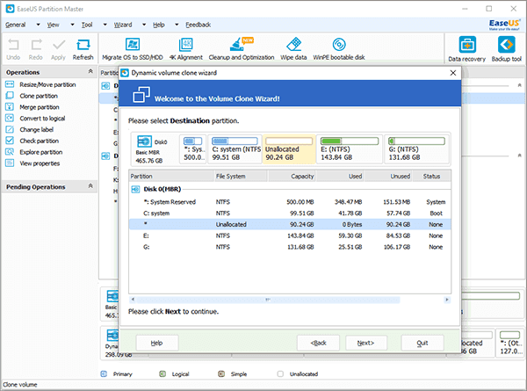
Task: Click the Convert to logical icon
Action: tap(10, 118)
